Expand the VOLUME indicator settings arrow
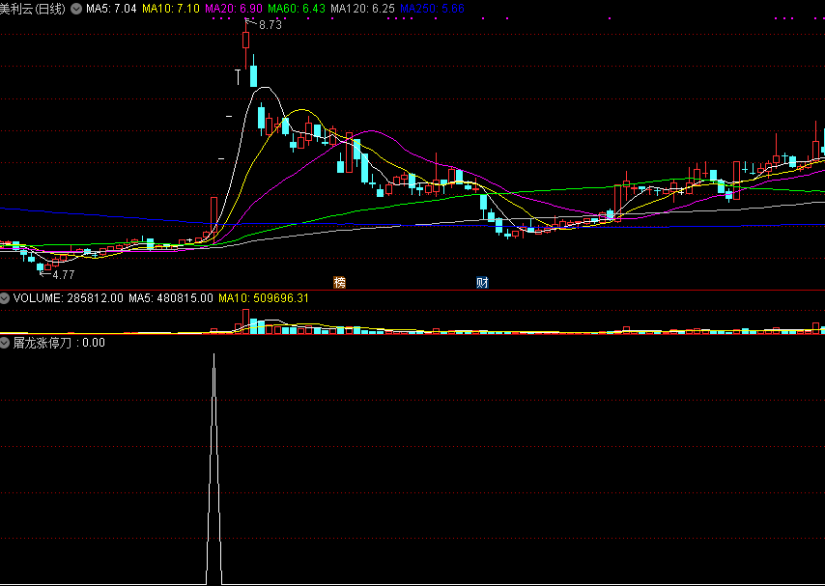The width and height of the screenshot is (825, 586). [6, 298]
